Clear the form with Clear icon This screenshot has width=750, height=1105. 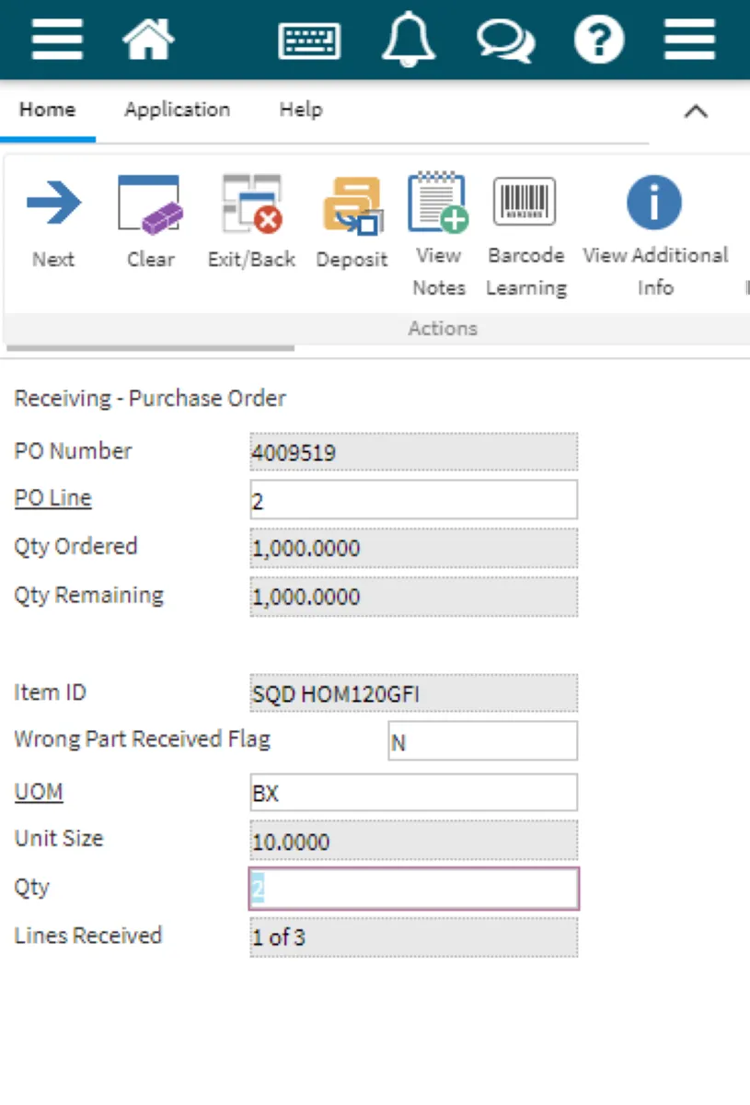pos(150,222)
